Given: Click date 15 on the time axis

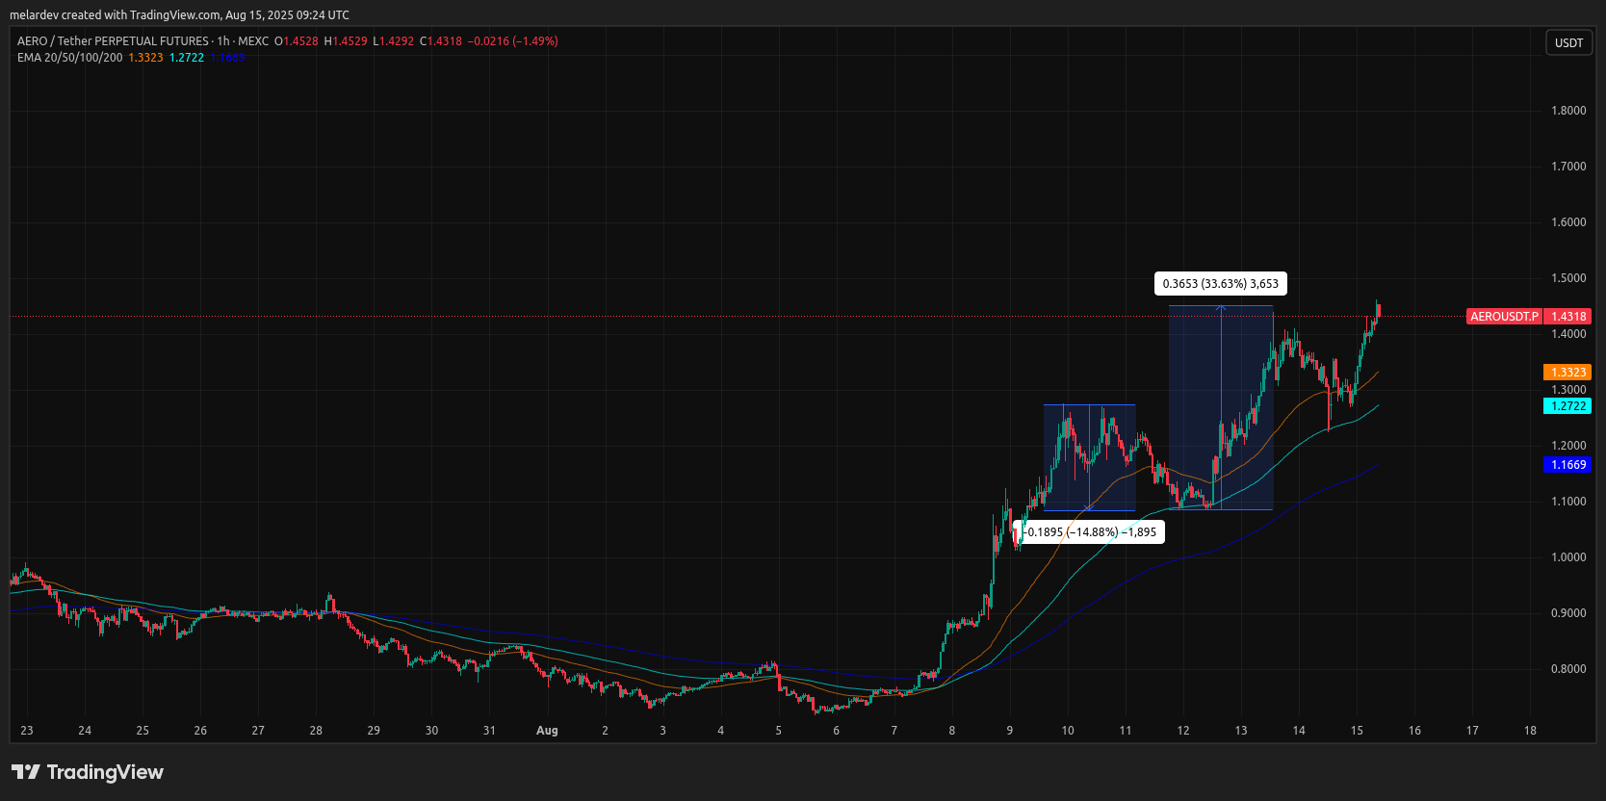Looking at the screenshot, I should 1357,731.
